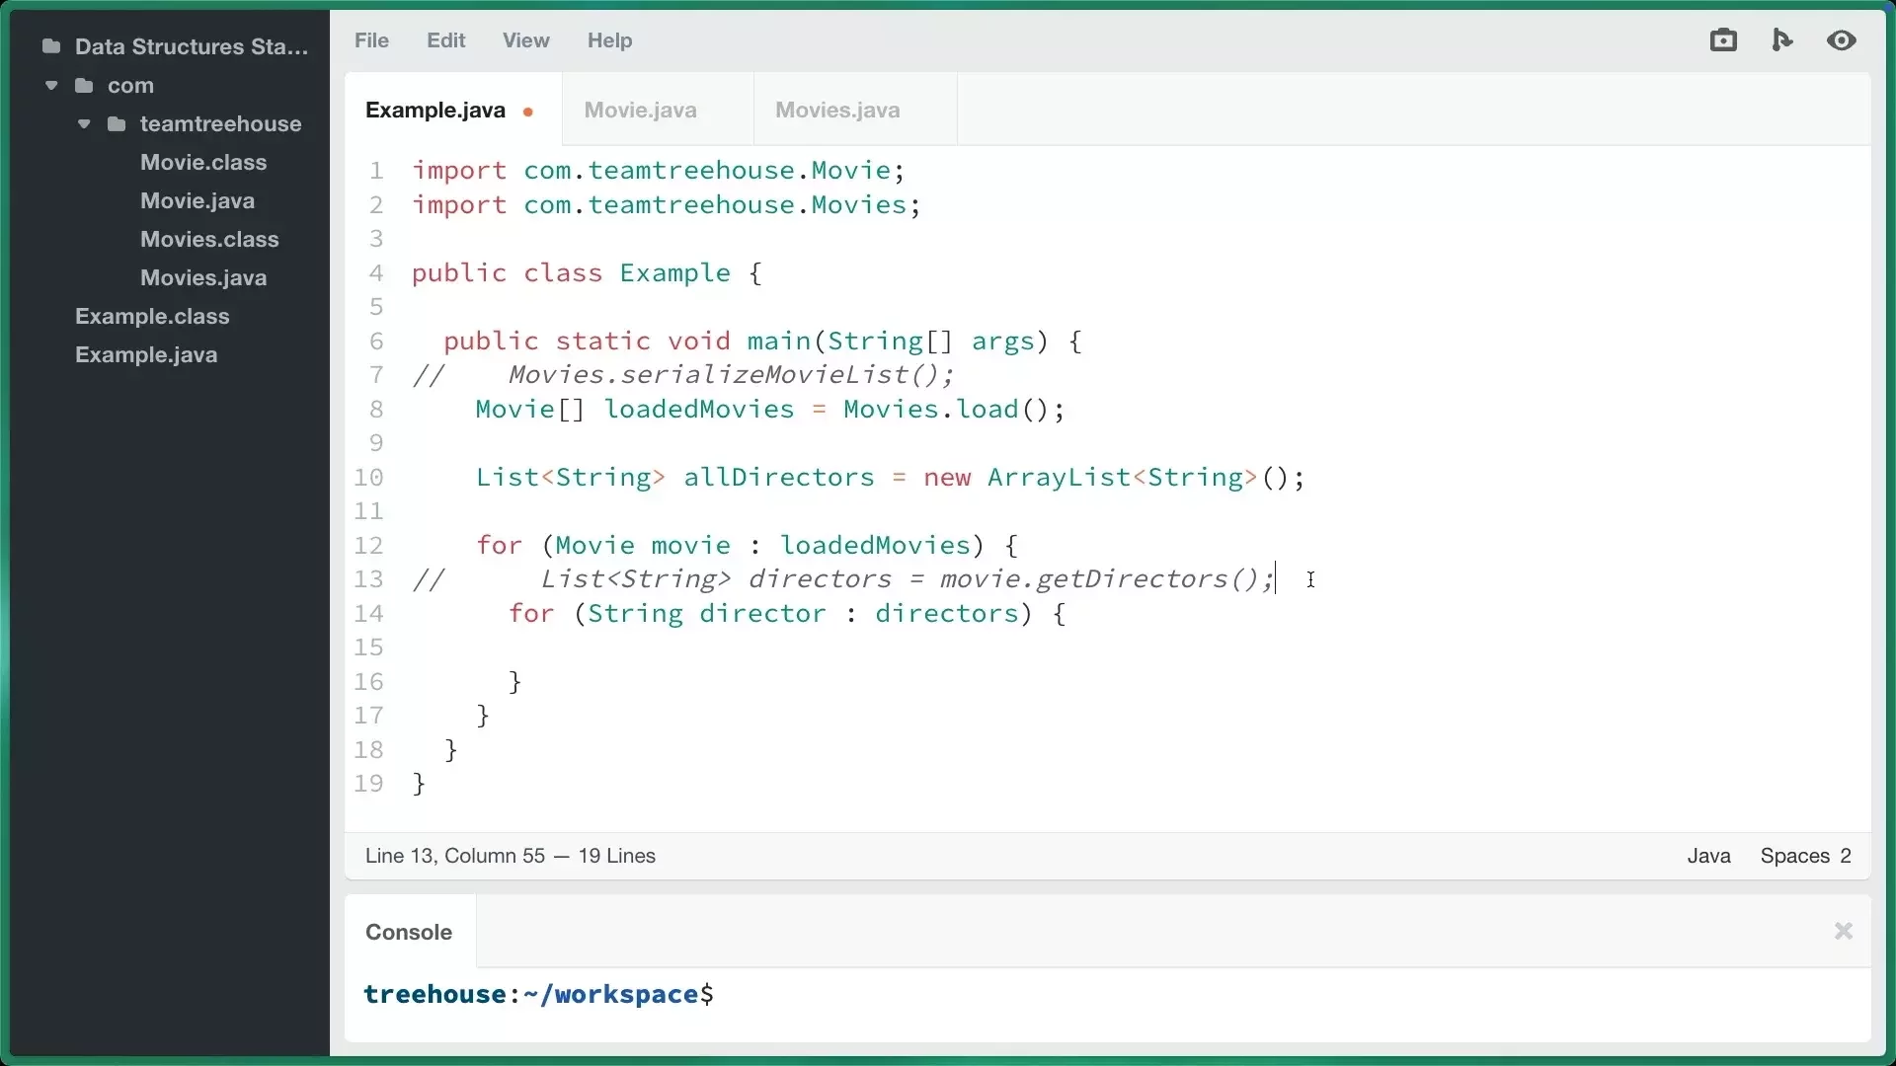
Task: Open Movies.java in the file tree
Action: point(203,277)
